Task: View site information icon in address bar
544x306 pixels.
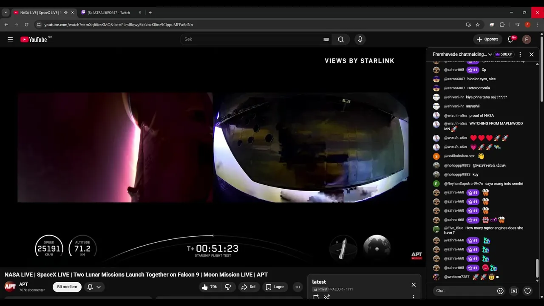Action: [x=39, y=25]
